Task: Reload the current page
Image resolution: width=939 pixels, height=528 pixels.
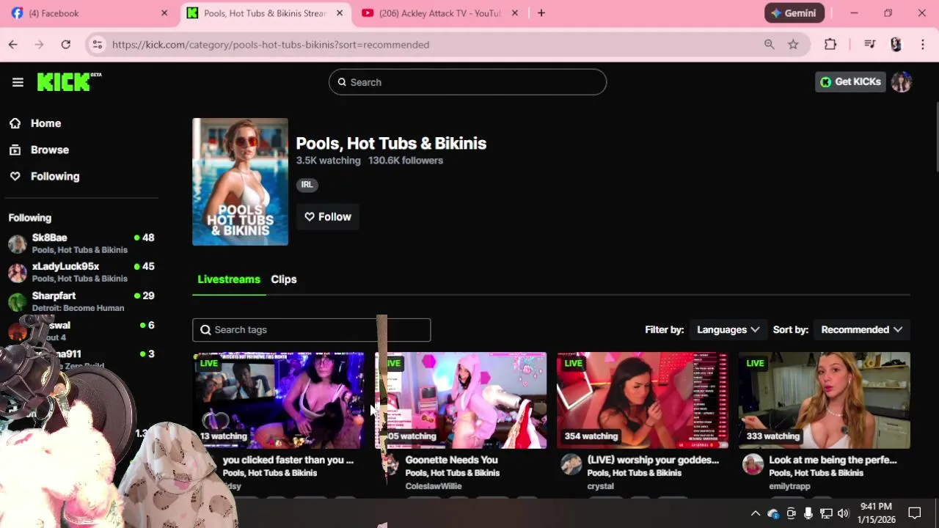Action: [66, 45]
